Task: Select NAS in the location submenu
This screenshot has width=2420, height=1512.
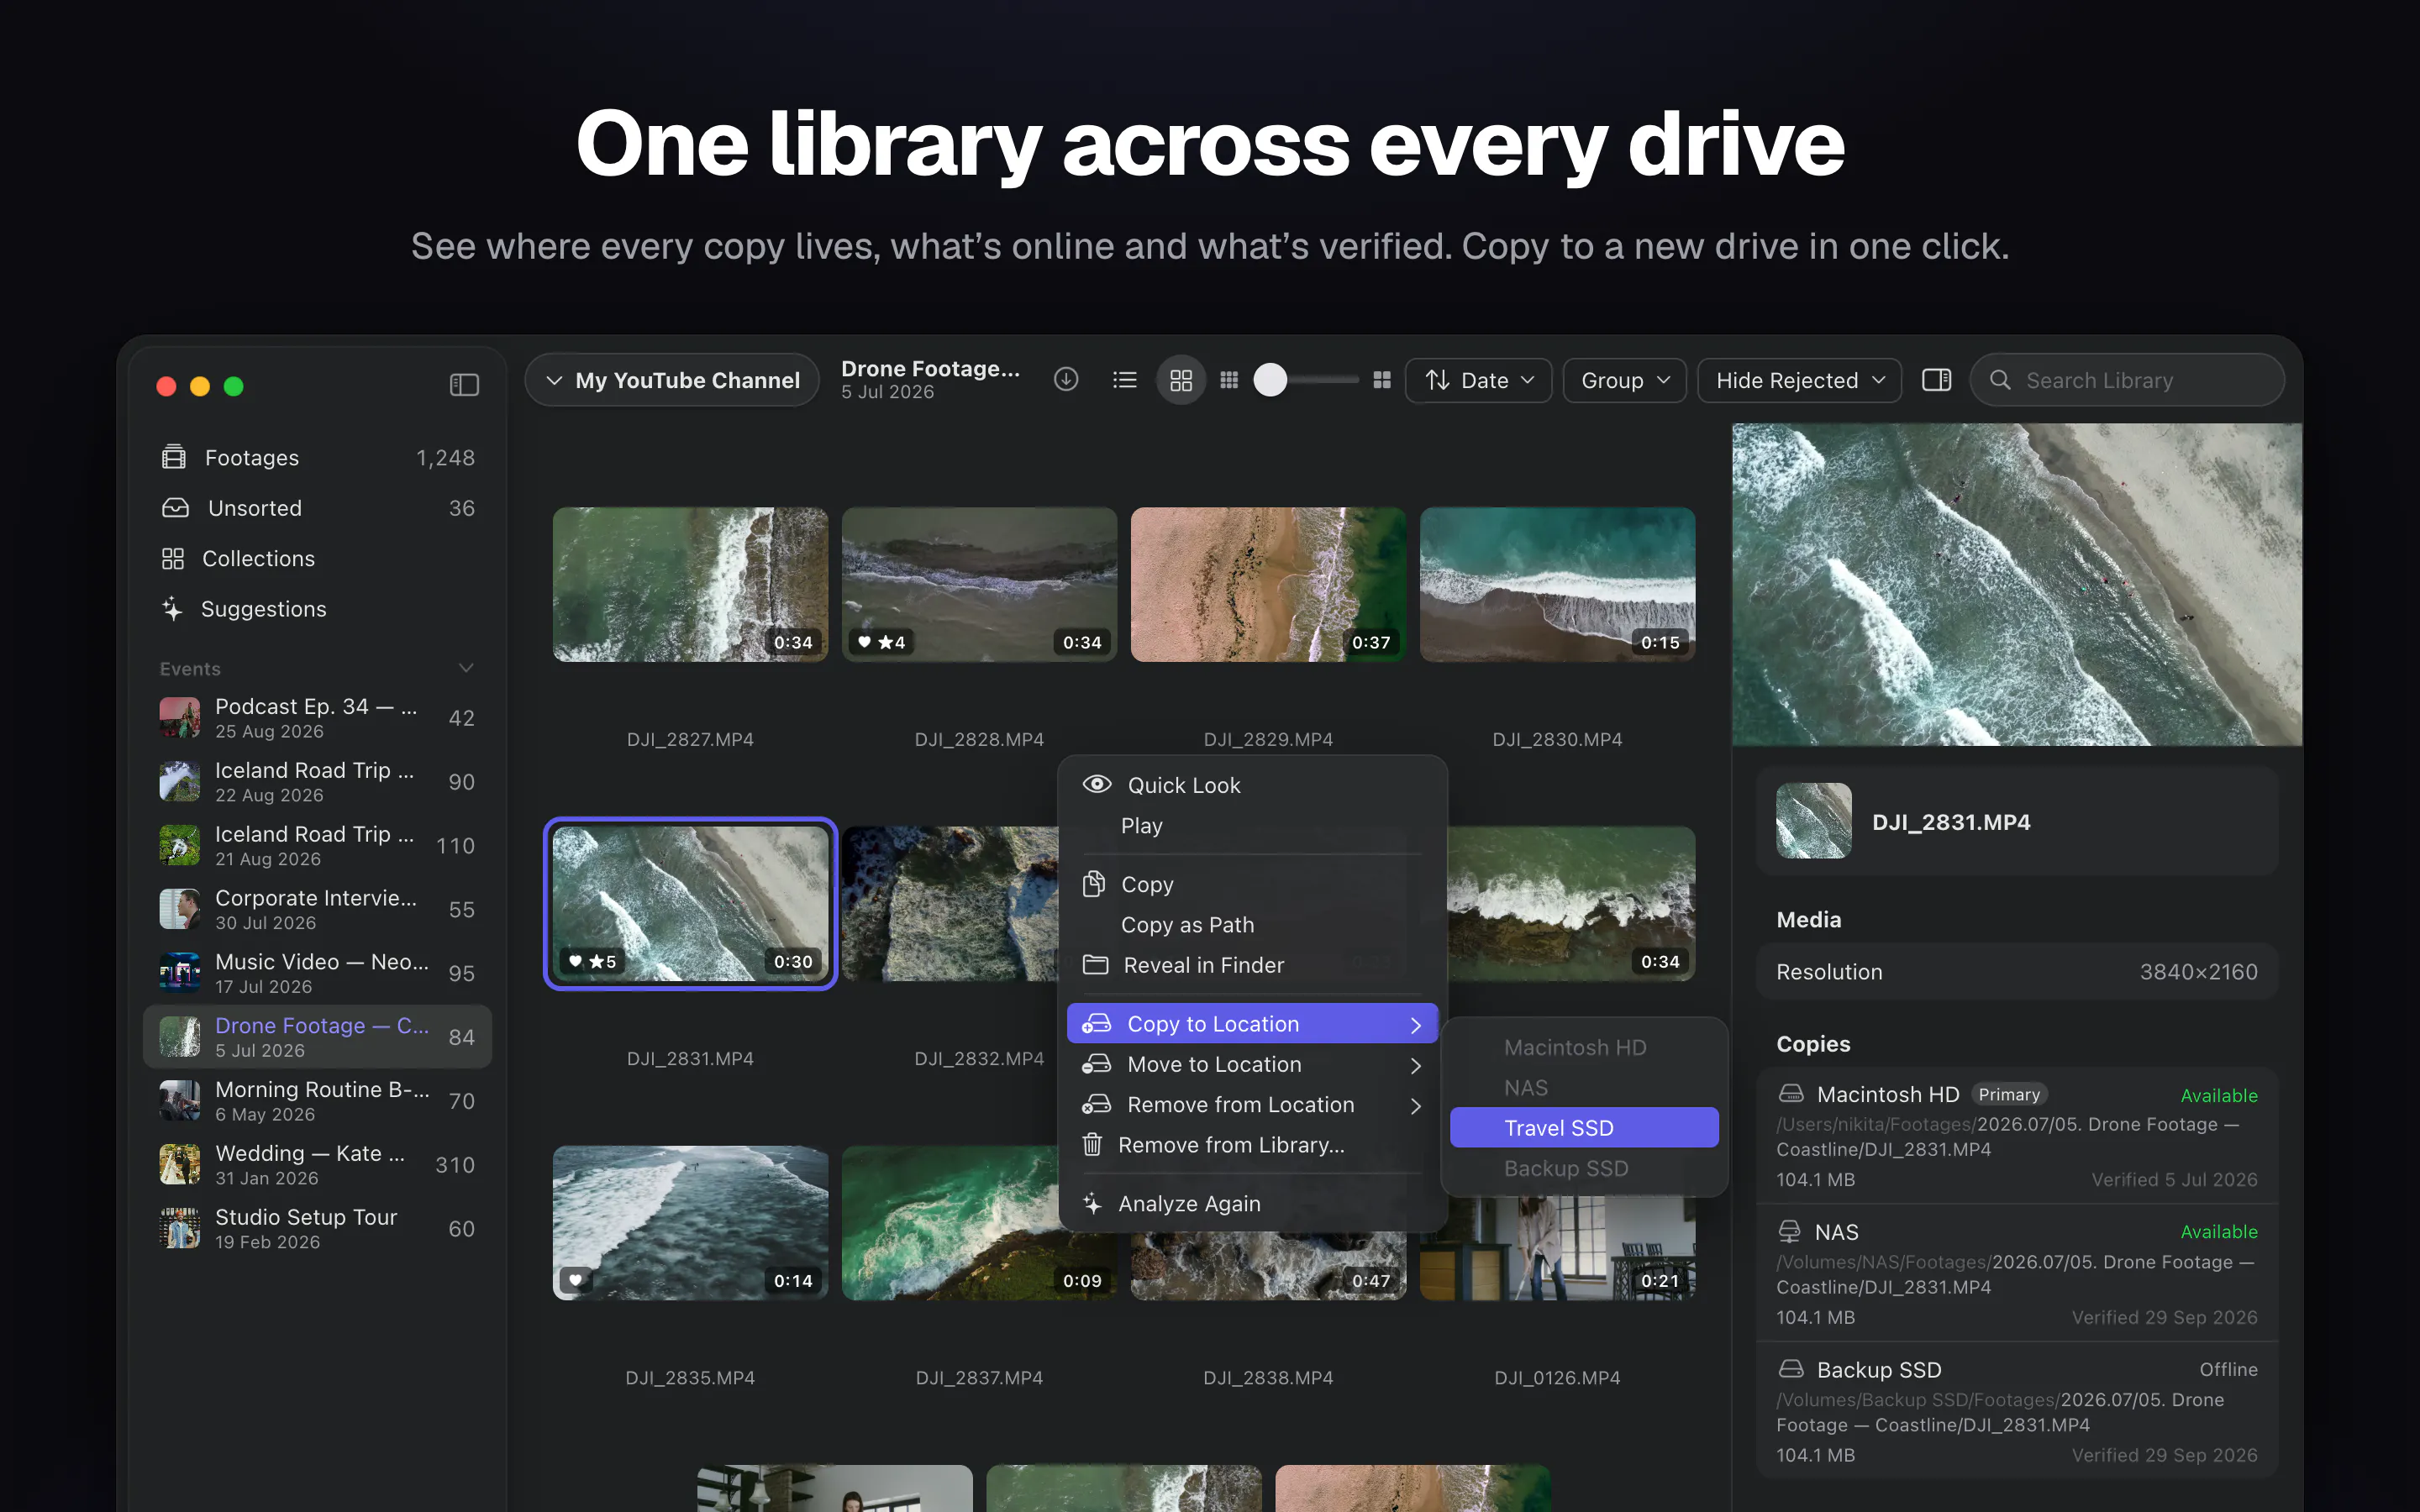Action: coord(1584,1088)
